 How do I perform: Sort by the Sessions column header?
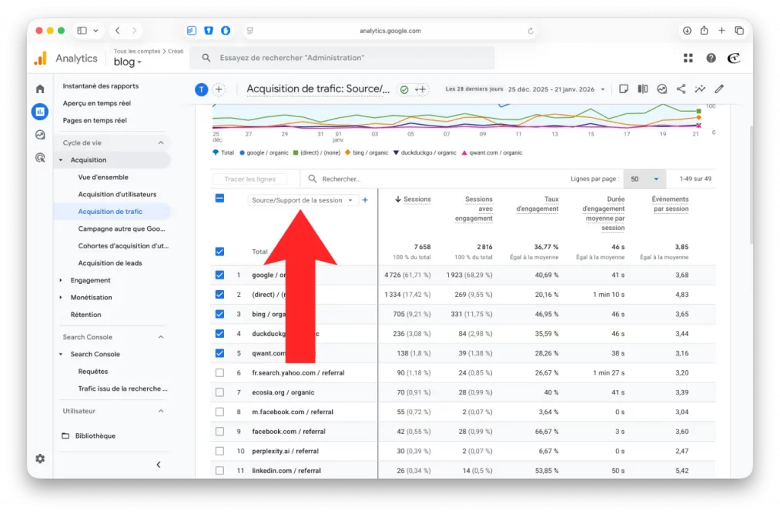(417, 200)
